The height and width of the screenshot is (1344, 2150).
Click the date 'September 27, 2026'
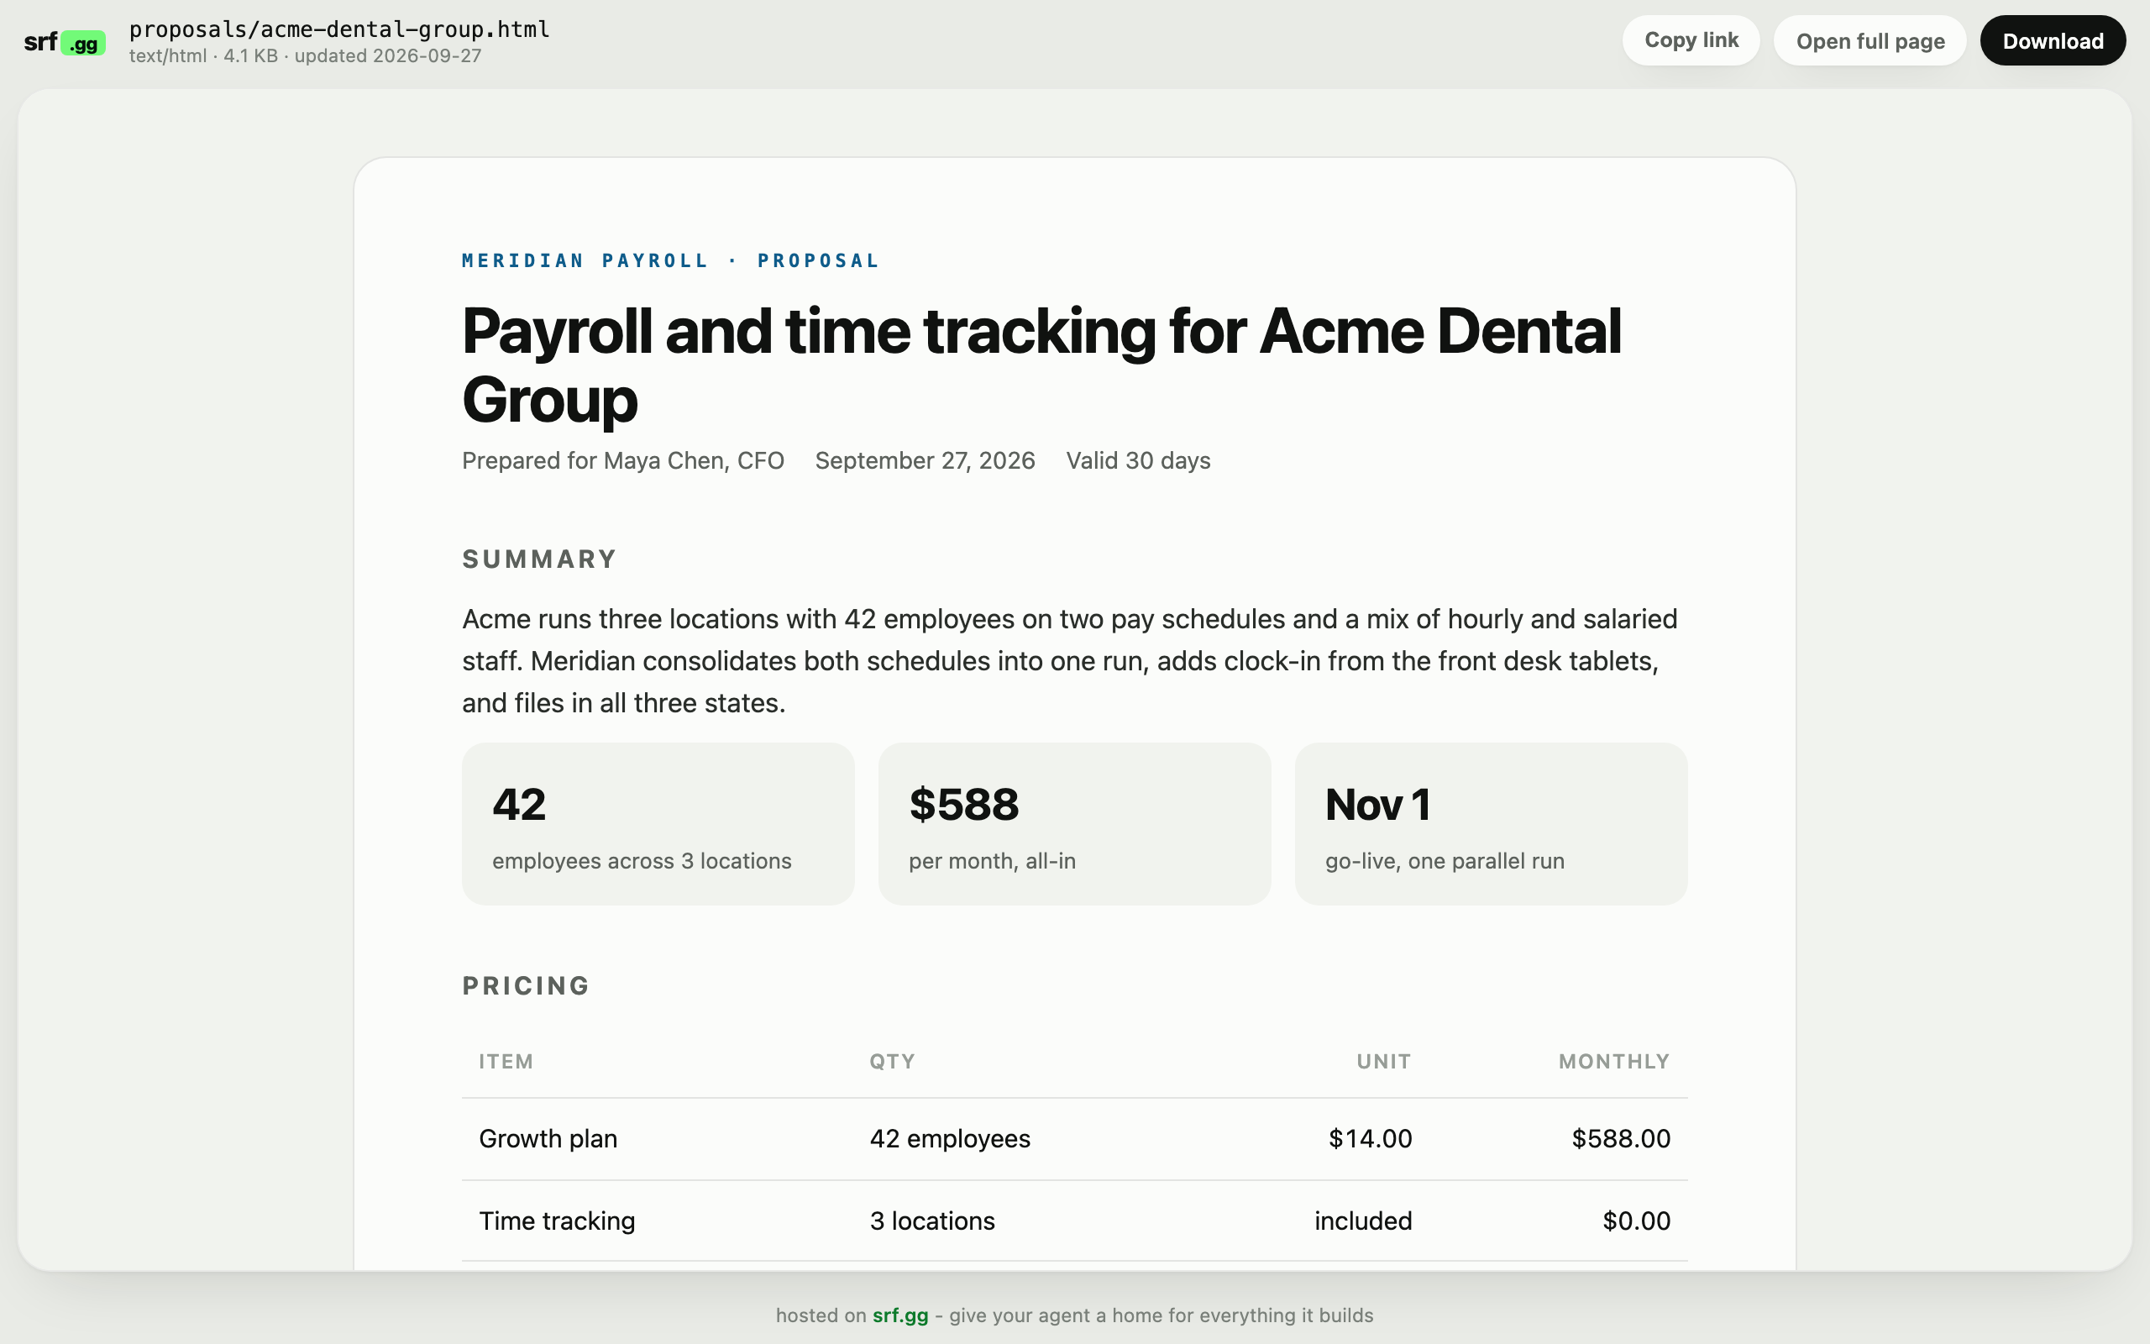(925, 460)
